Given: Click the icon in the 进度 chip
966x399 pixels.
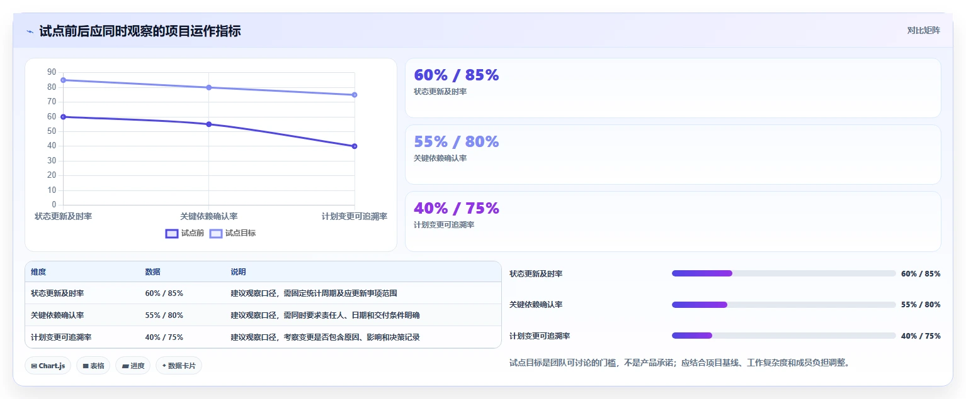Looking at the screenshot, I should [x=125, y=366].
